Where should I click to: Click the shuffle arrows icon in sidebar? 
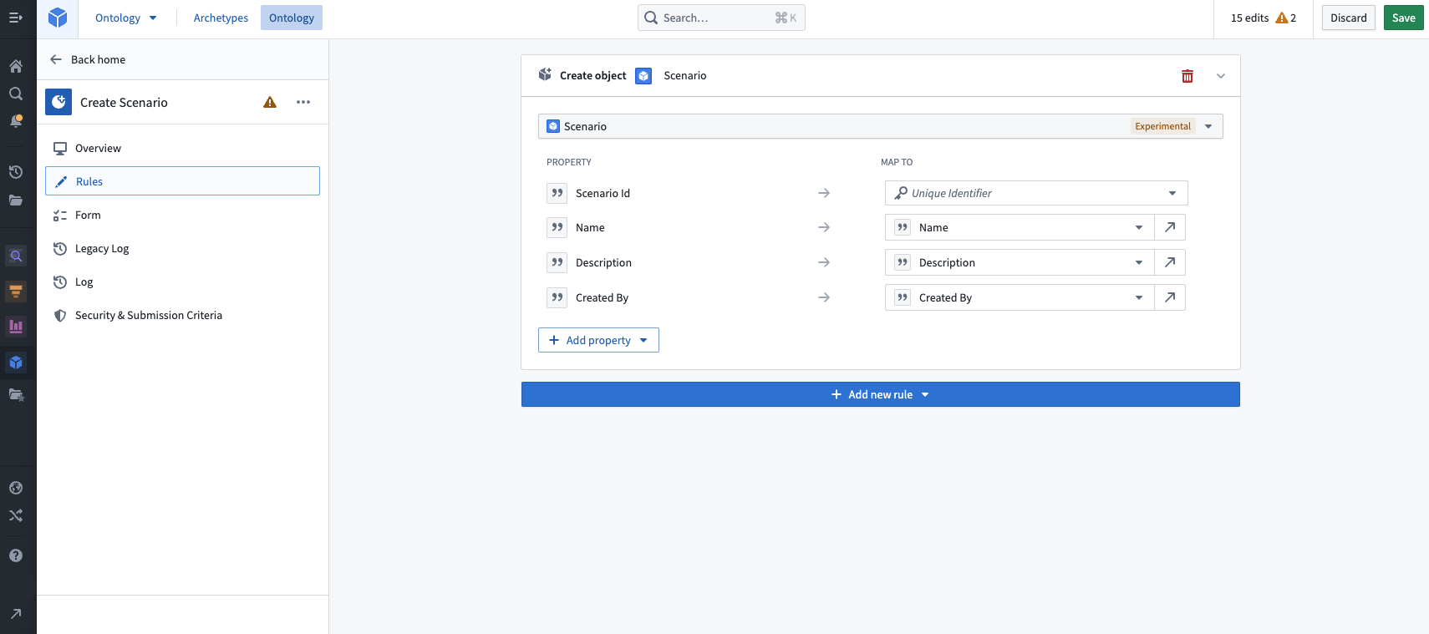[16, 515]
